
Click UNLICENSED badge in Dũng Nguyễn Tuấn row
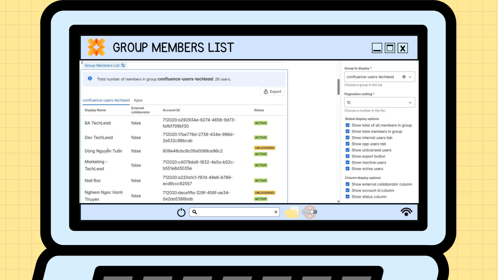(265, 148)
